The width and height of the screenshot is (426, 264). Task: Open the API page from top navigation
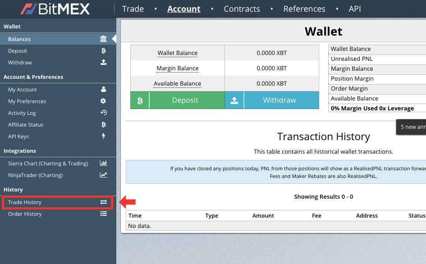(355, 9)
